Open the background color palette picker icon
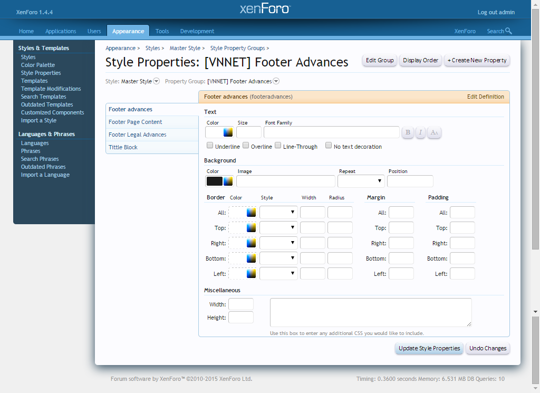This screenshot has height=393, width=540. [228, 181]
